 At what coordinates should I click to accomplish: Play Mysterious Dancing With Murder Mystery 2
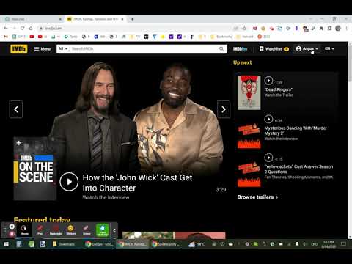tap(268, 119)
